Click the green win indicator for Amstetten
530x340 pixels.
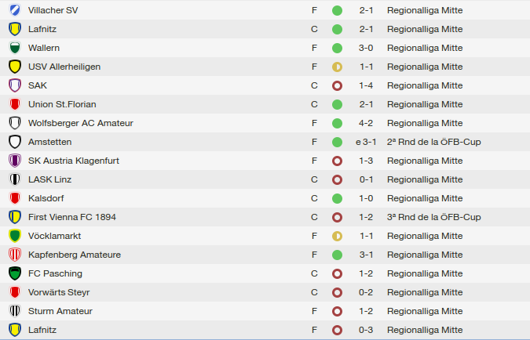[x=337, y=142]
